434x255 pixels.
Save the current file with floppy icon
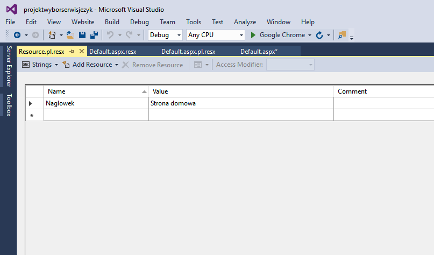(82, 35)
